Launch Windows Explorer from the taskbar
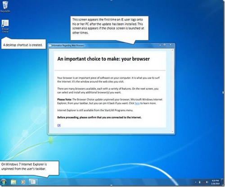The height and width of the screenshot is (187, 225). pos(13,182)
